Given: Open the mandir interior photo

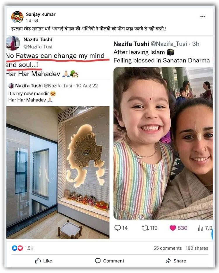Looking at the screenshot, I should [x=58, y=172].
